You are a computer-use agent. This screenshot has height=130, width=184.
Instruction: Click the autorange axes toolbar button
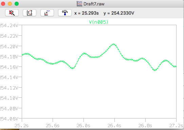(30, 13)
